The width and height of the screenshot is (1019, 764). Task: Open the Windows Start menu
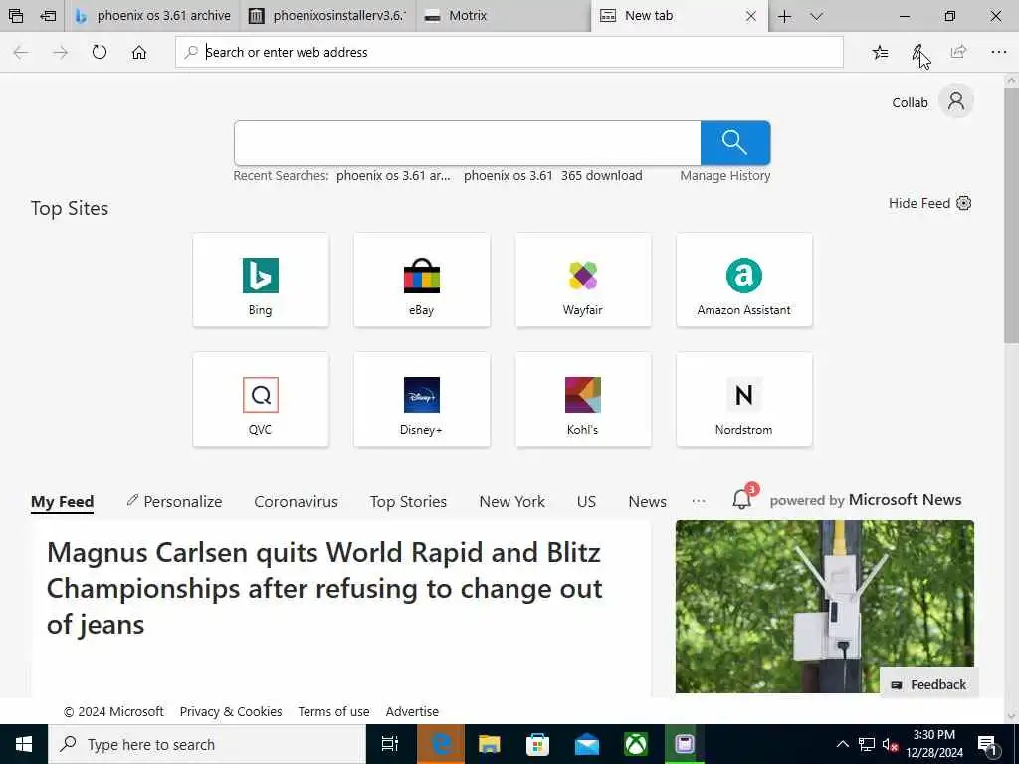point(24,744)
